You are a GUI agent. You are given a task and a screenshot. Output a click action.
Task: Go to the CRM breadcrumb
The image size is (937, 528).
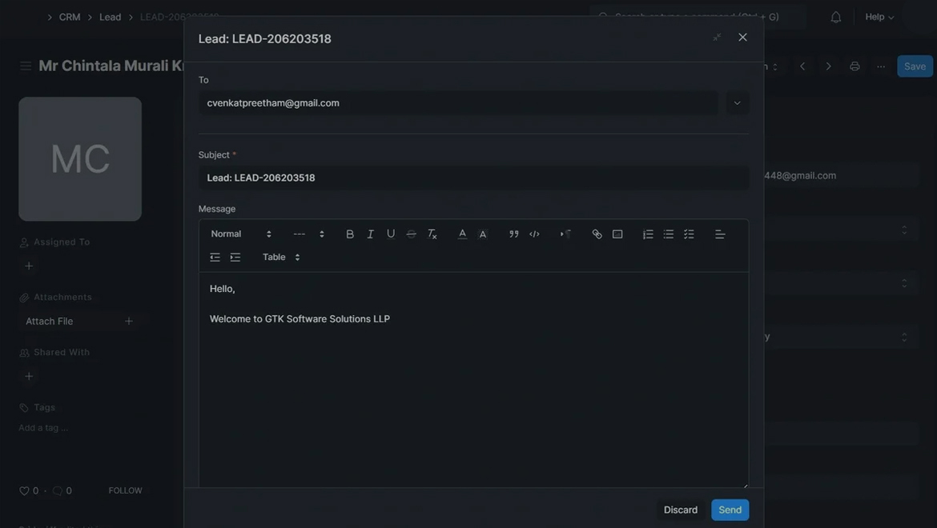70,17
